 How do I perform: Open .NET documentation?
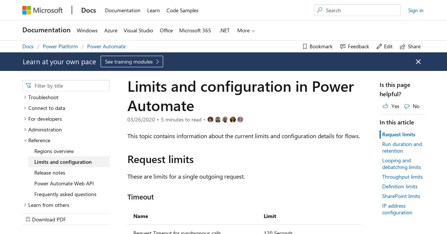(x=225, y=30)
